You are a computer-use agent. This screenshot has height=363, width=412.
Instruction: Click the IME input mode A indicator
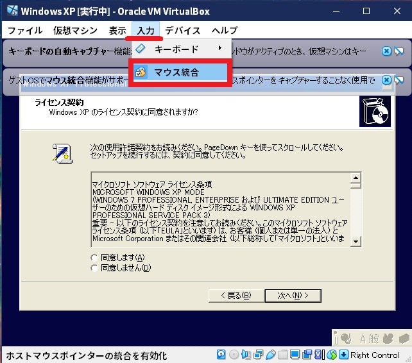363,339
